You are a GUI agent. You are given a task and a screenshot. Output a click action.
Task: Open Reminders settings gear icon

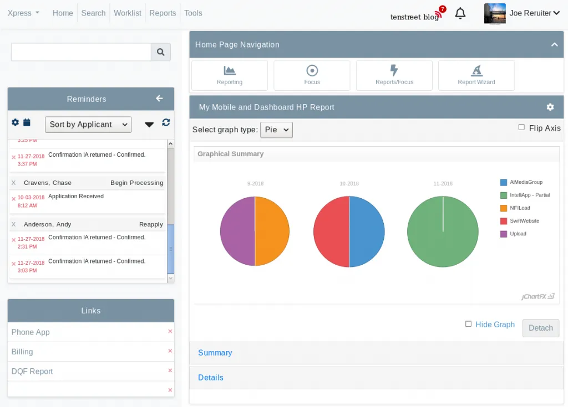(16, 122)
